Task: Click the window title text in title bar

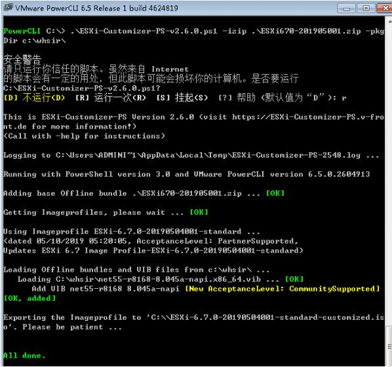Action: [x=96, y=9]
